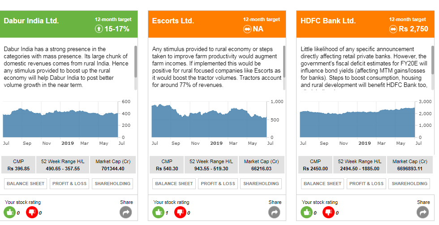Share the Dabur India stock card
Image resolution: width=439 pixels, height=225 pixels.
[x=126, y=212]
